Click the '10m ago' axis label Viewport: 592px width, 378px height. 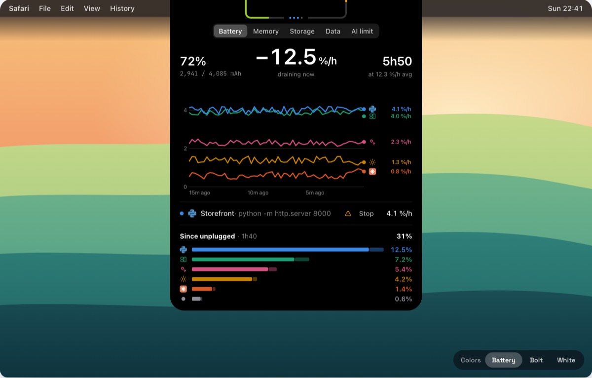258,193
